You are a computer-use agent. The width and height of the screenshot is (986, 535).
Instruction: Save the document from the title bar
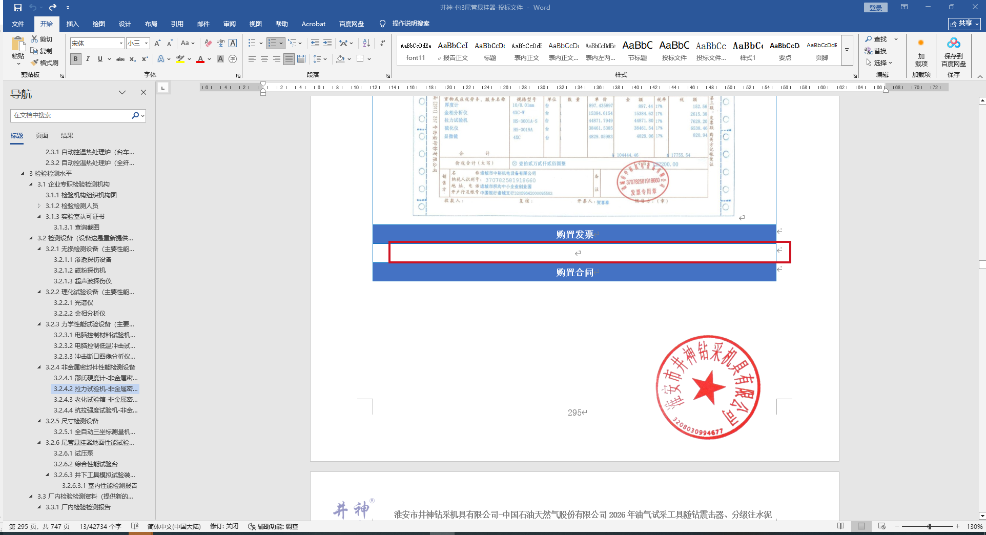click(x=17, y=8)
